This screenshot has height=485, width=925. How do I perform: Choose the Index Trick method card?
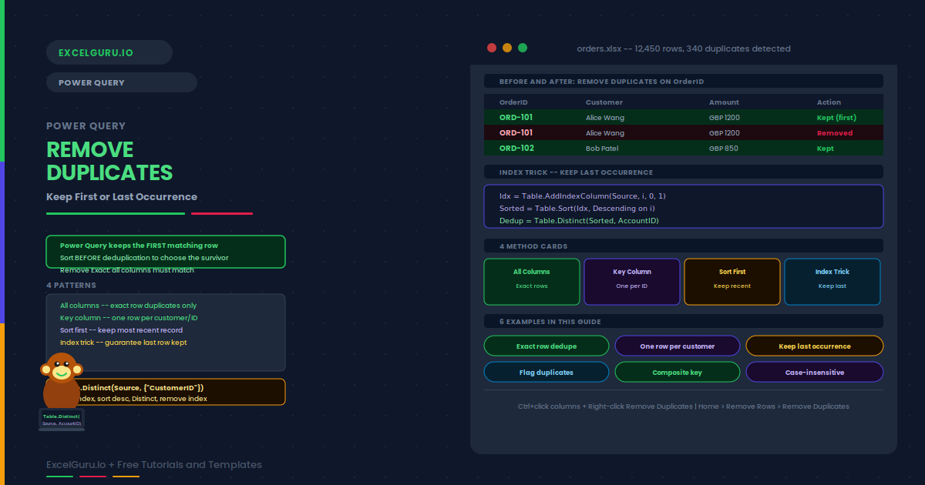click(832, 282)
